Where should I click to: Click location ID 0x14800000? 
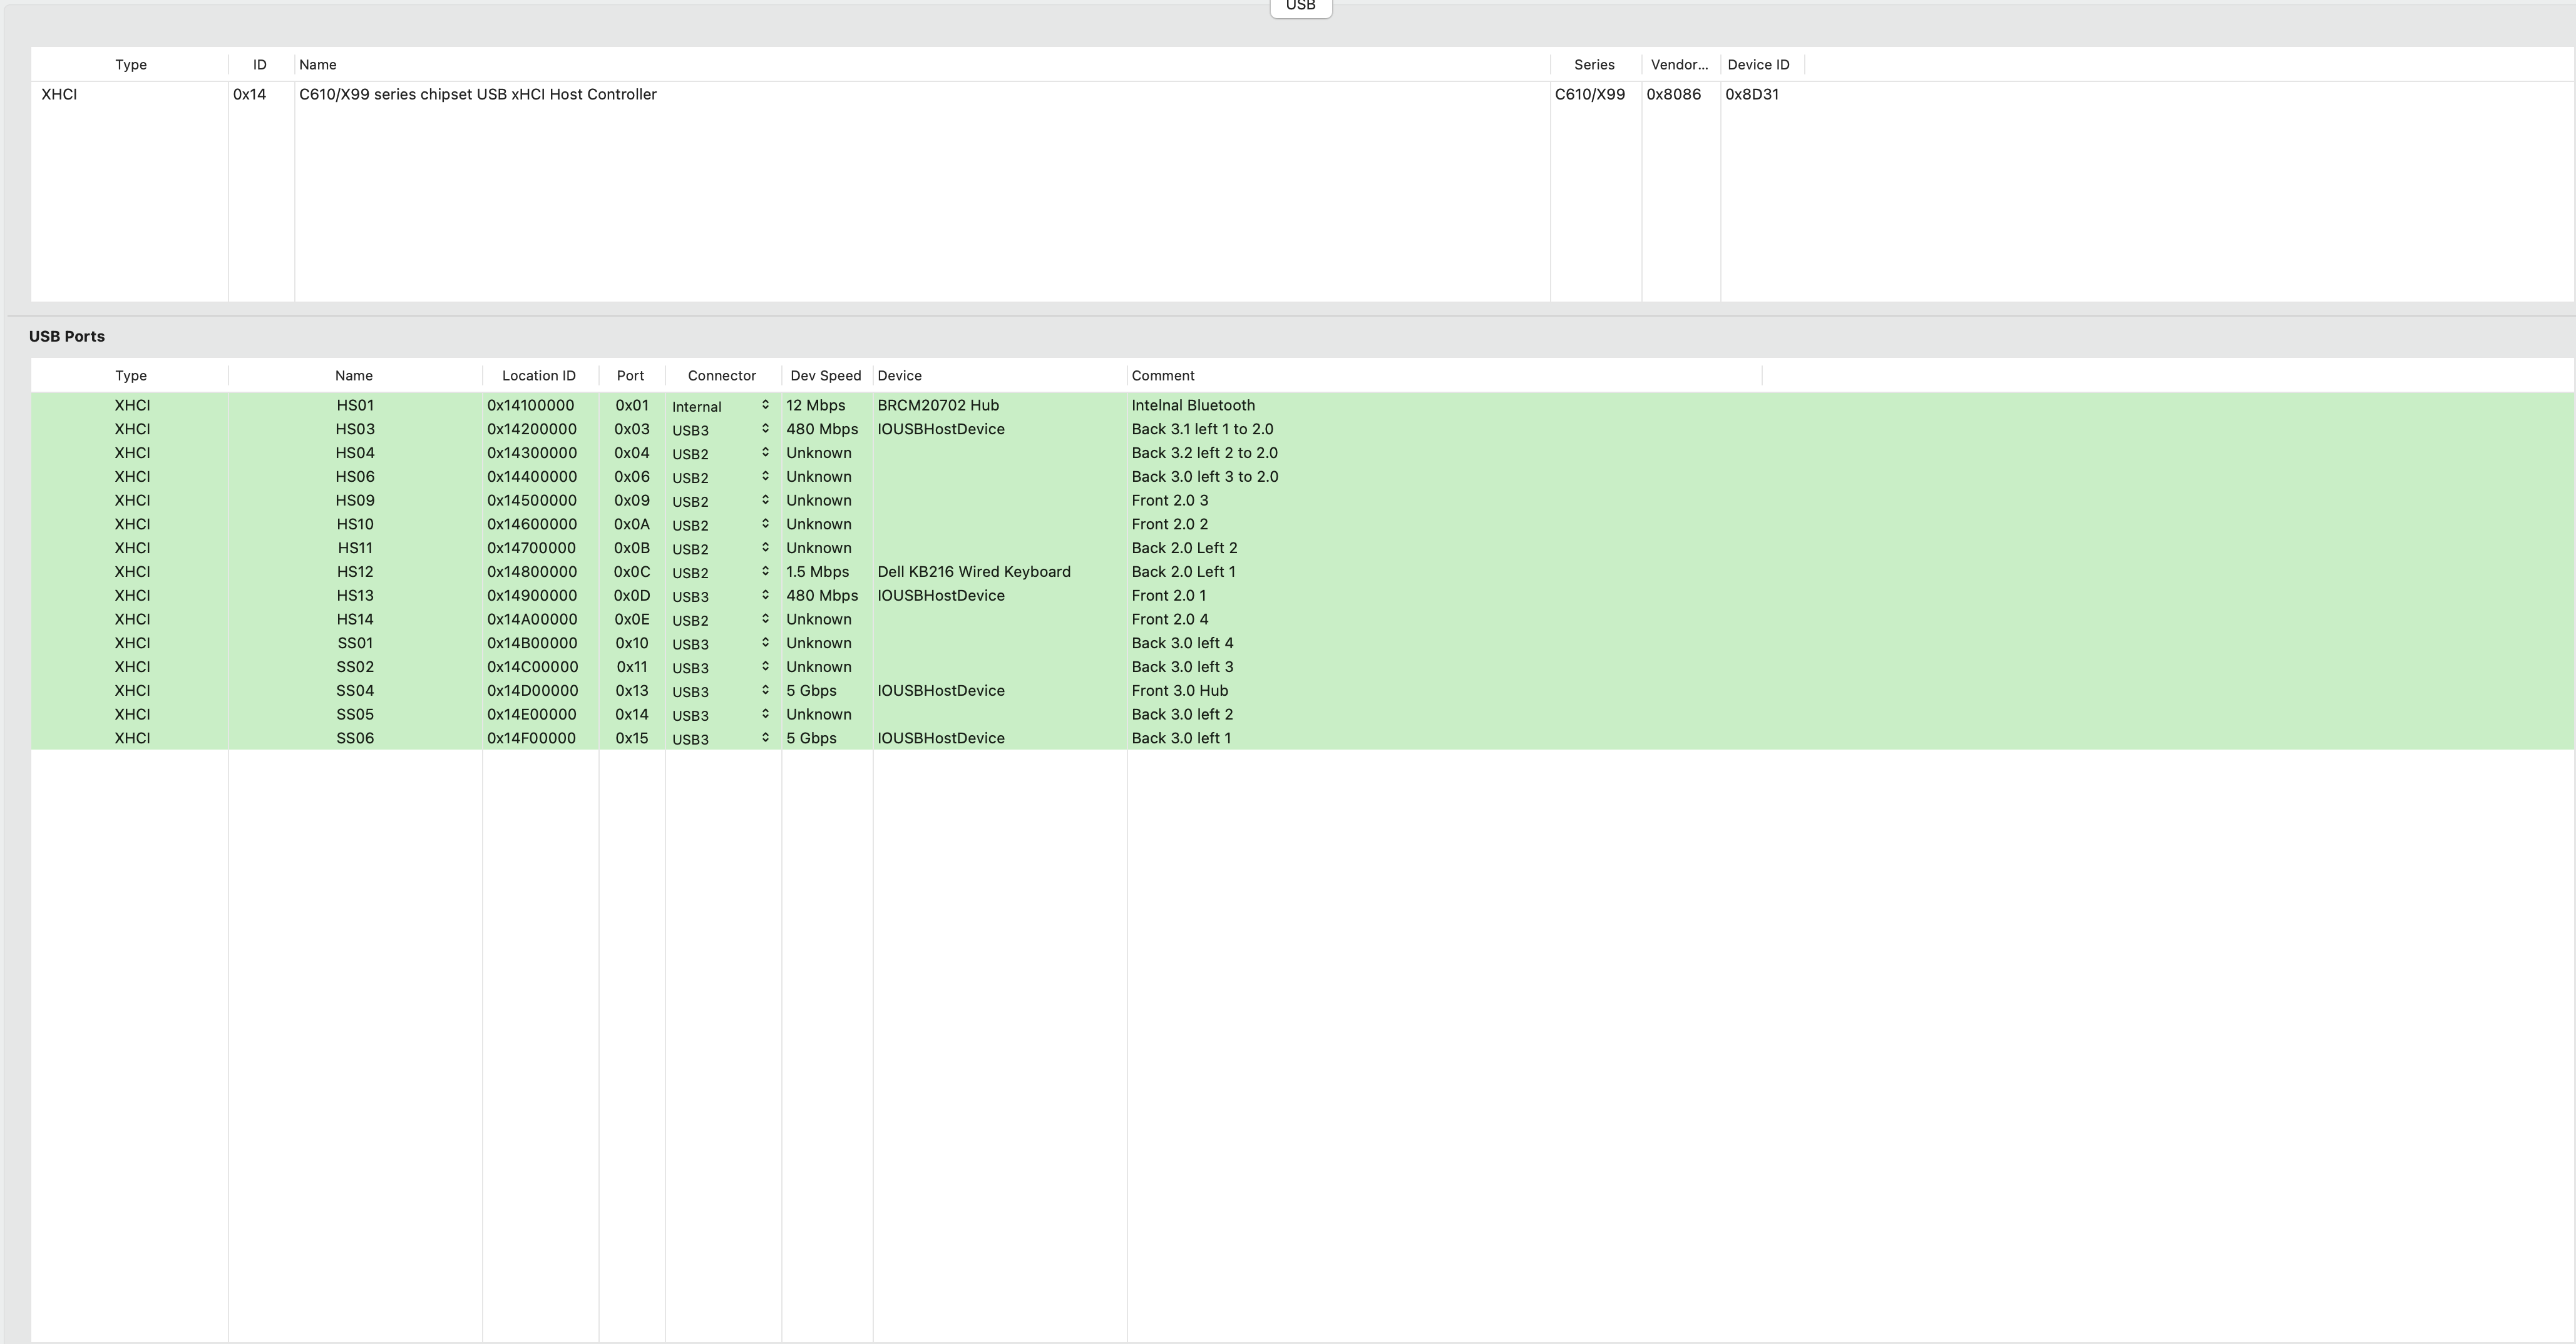pyautogui.click(x=532, y=573)
